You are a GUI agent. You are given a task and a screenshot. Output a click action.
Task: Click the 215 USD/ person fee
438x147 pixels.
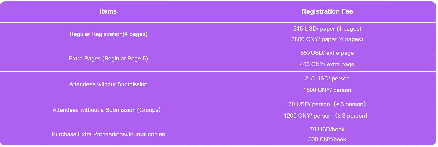tap(327, 79)
